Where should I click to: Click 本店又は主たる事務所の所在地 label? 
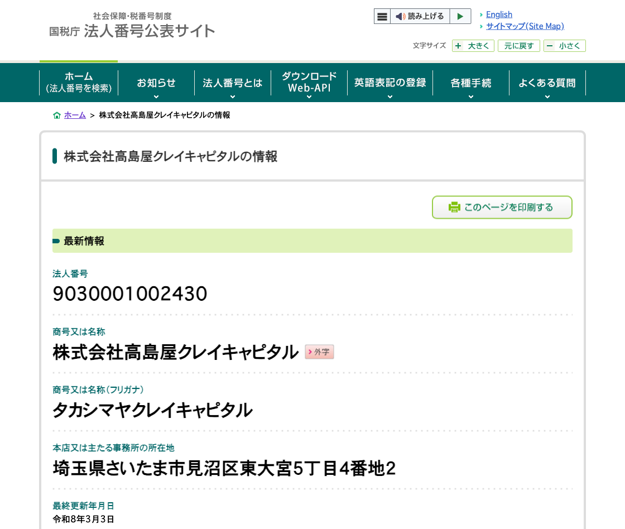point(114,448)
